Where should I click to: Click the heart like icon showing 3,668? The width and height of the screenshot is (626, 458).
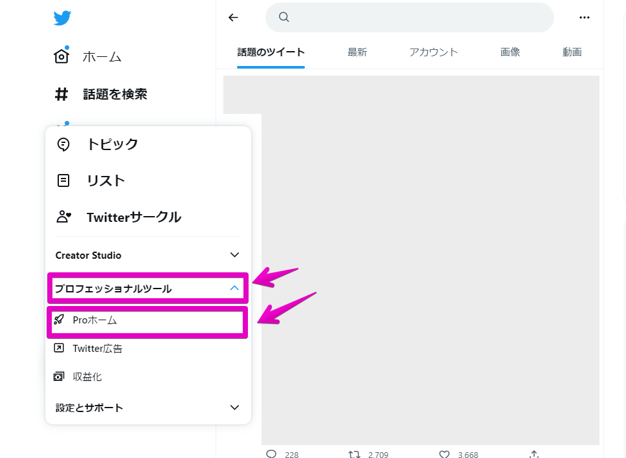[x=444, y=454]
